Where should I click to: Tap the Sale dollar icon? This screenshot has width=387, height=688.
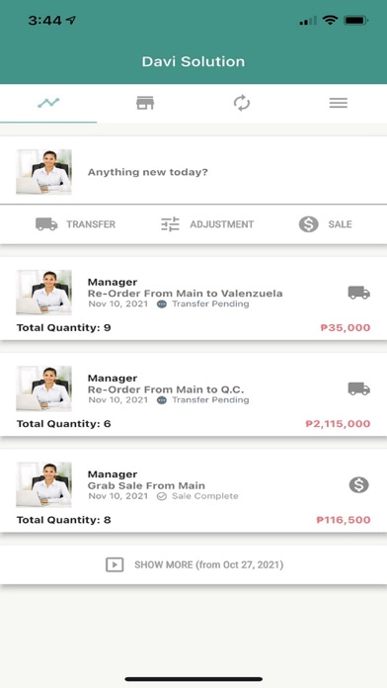pyautogui.click(x=309, y=224)
